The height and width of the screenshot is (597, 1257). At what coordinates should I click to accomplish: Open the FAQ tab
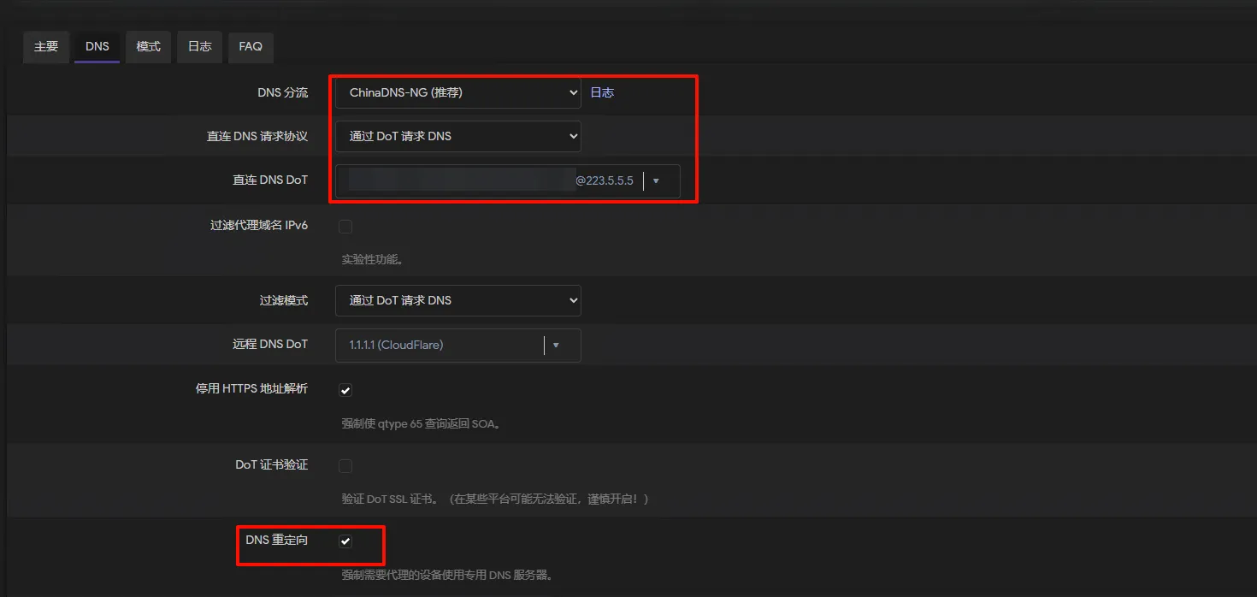click(x=250, y=47)
